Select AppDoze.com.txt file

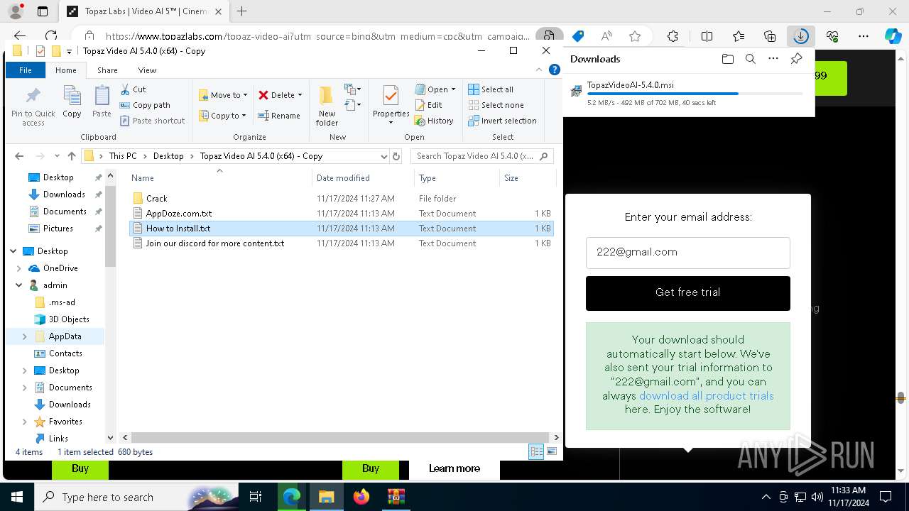click(178, 214)
